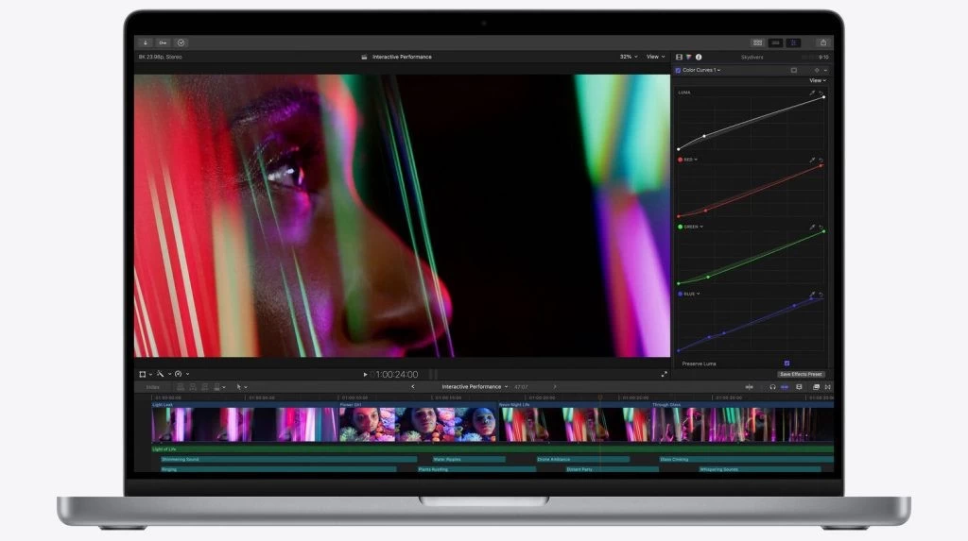Viewport: 968px width, 541px height.
Task: Select the color inspector triangle icon
Action: 688,57
